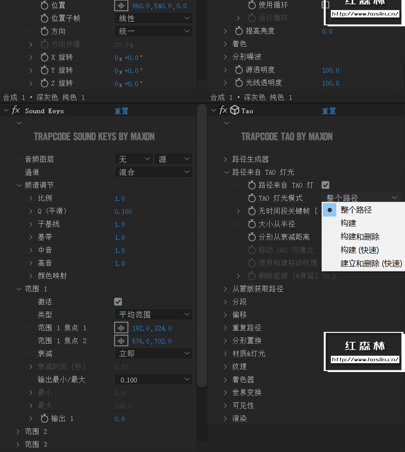Click the fx icon beside Sound Keys
Viewport: 405px width, 452px height.
16,111
